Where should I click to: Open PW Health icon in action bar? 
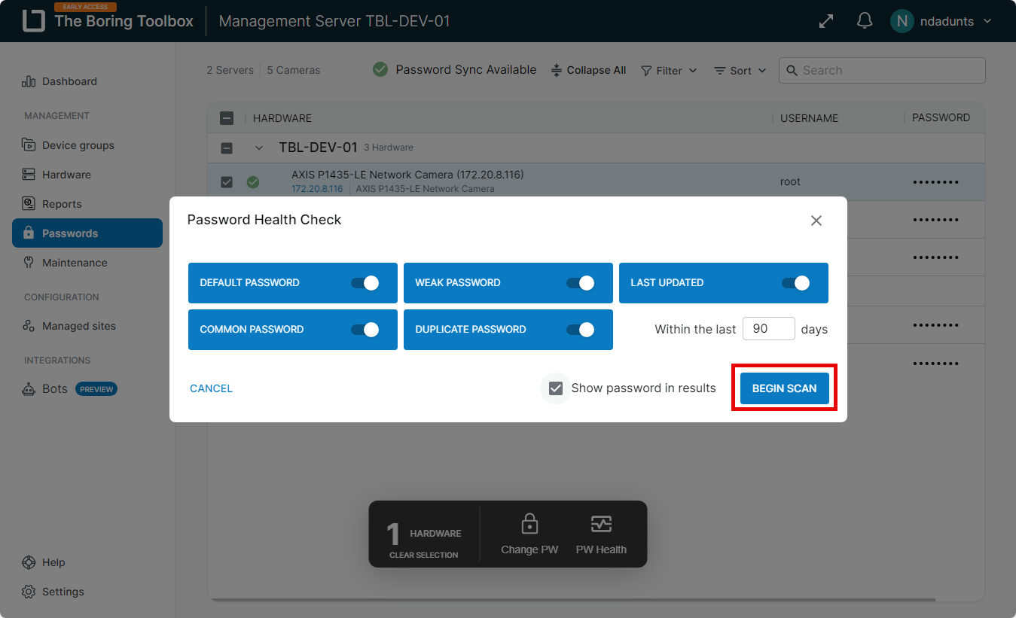[x=601, y=525]
